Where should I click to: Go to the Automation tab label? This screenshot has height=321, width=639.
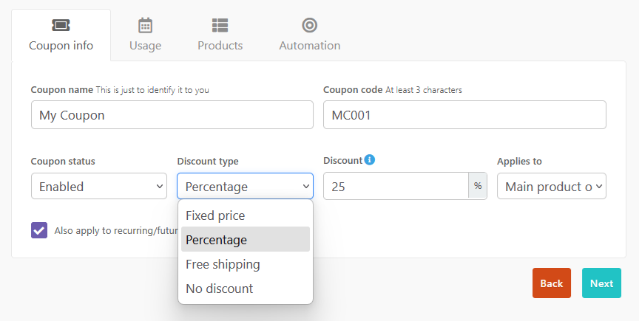tap(309, 46)
